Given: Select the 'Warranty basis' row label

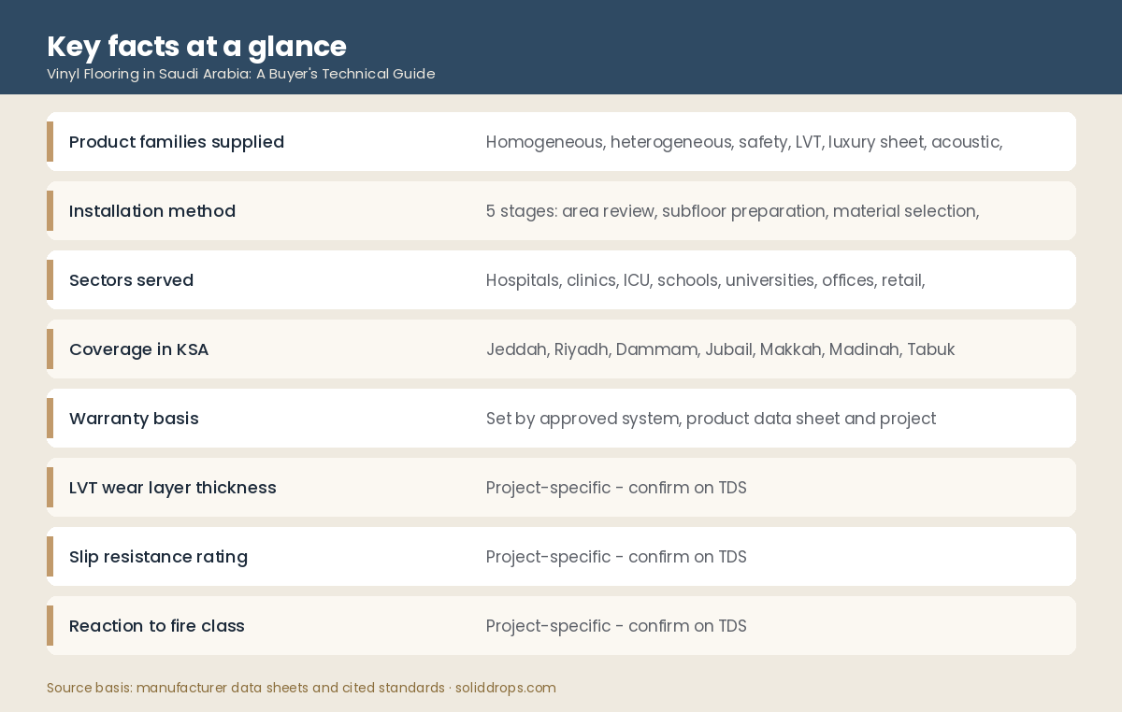Looking at the screenshot, I should (134, 419).
